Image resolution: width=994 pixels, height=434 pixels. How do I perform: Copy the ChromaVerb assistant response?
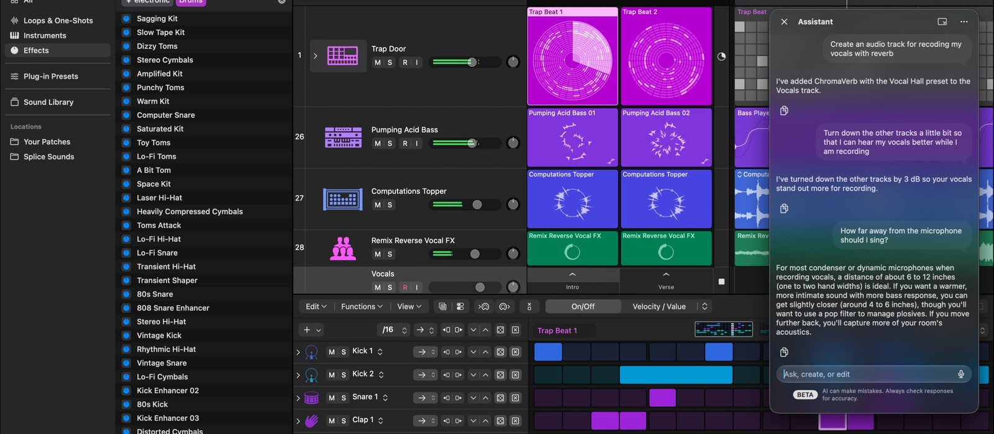coord(784,110)
